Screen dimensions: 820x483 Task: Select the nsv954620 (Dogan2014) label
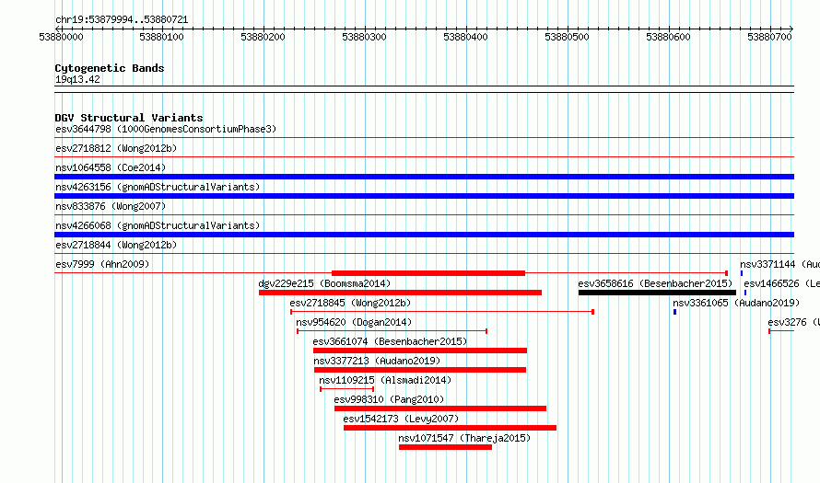(354, 322)
